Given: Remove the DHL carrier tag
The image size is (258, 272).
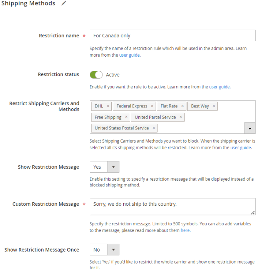Looking at the screenshot, I should point(108,106).
